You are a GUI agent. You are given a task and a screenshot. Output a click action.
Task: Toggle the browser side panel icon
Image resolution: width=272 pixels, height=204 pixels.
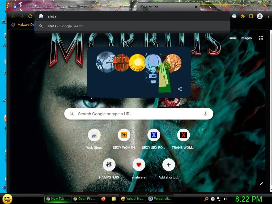251,16
